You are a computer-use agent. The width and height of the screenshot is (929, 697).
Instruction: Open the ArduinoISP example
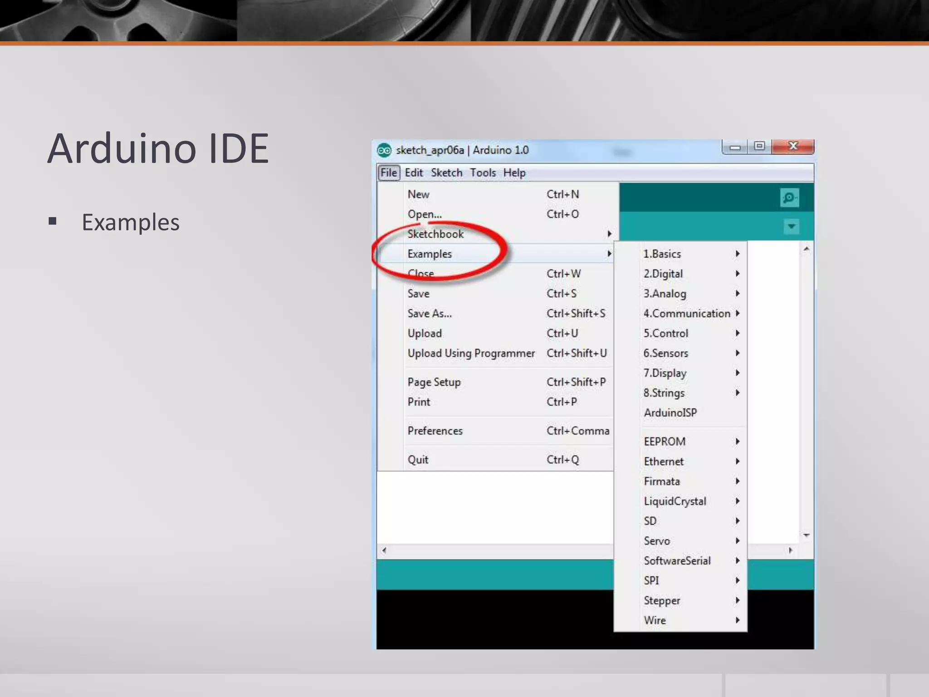click(x=680, y=413)
